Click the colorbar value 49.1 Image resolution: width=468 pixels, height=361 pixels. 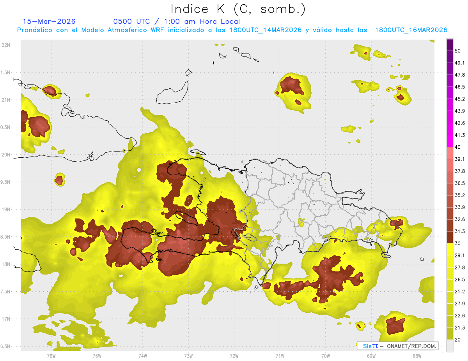[x=460, y=63]
